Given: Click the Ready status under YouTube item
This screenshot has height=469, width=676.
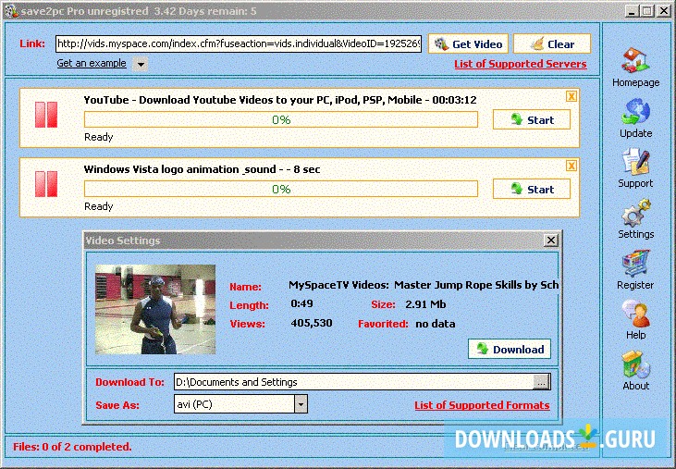Looking at the screenshot, I should [x=98, y=137].
